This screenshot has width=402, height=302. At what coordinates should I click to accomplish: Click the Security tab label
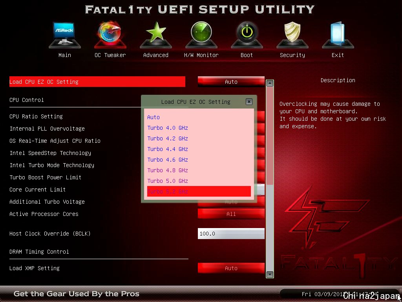point(292,55)
